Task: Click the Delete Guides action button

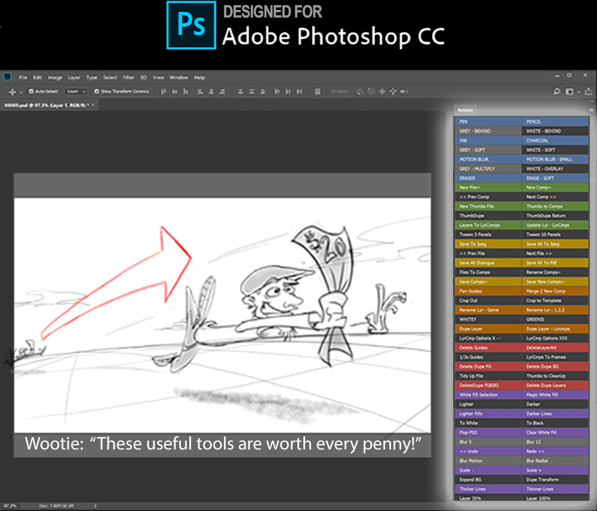Action: [488, 347]
